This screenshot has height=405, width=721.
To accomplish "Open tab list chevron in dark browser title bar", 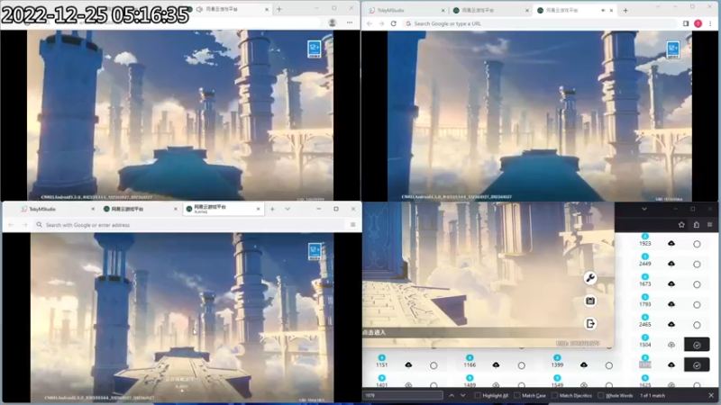I will point(644,209).
